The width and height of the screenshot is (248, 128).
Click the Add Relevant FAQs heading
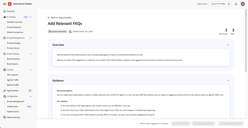coord(65,24)
